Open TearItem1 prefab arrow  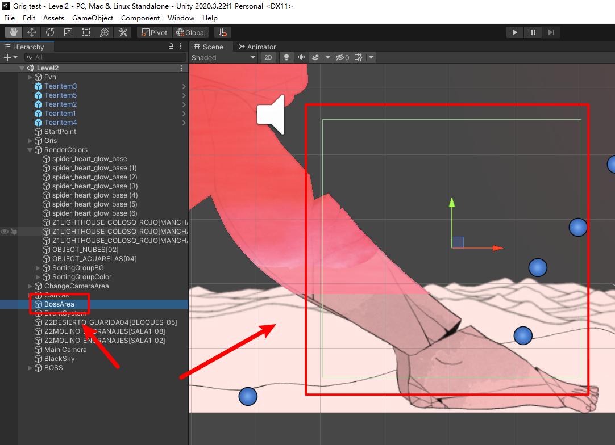184,114
